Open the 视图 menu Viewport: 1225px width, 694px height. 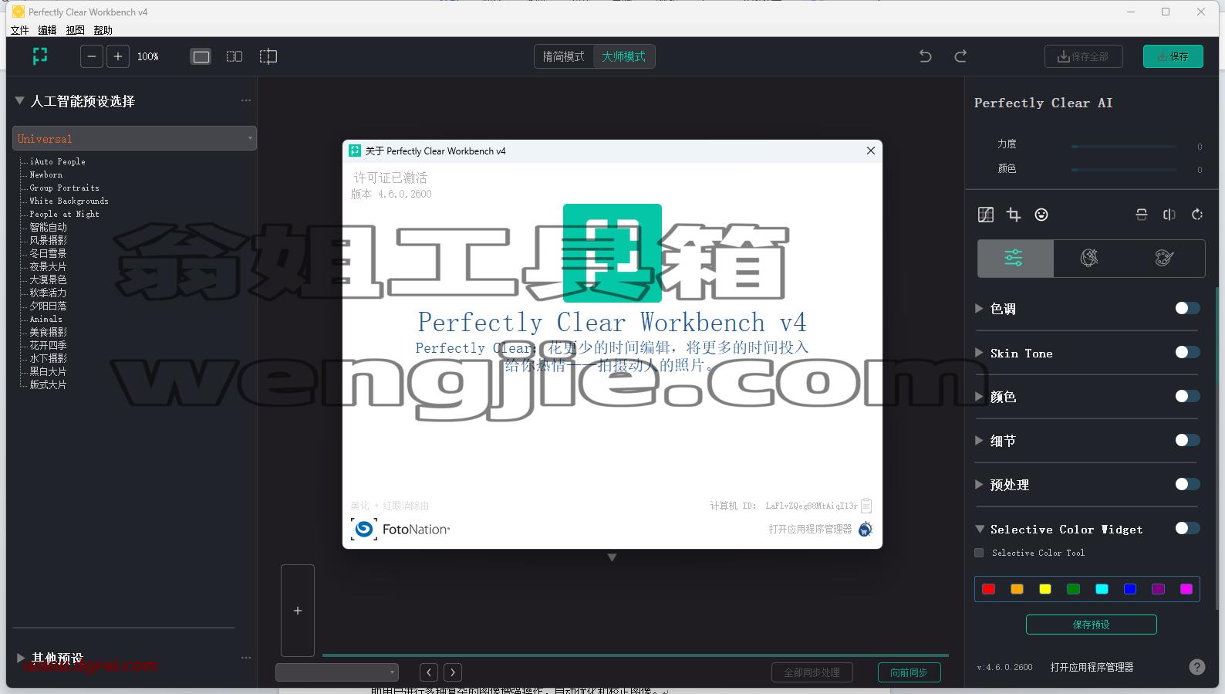(75, 30)
